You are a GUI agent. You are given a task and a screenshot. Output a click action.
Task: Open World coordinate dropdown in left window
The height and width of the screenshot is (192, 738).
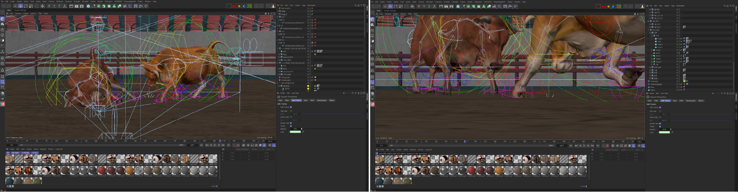coord(258,149)
